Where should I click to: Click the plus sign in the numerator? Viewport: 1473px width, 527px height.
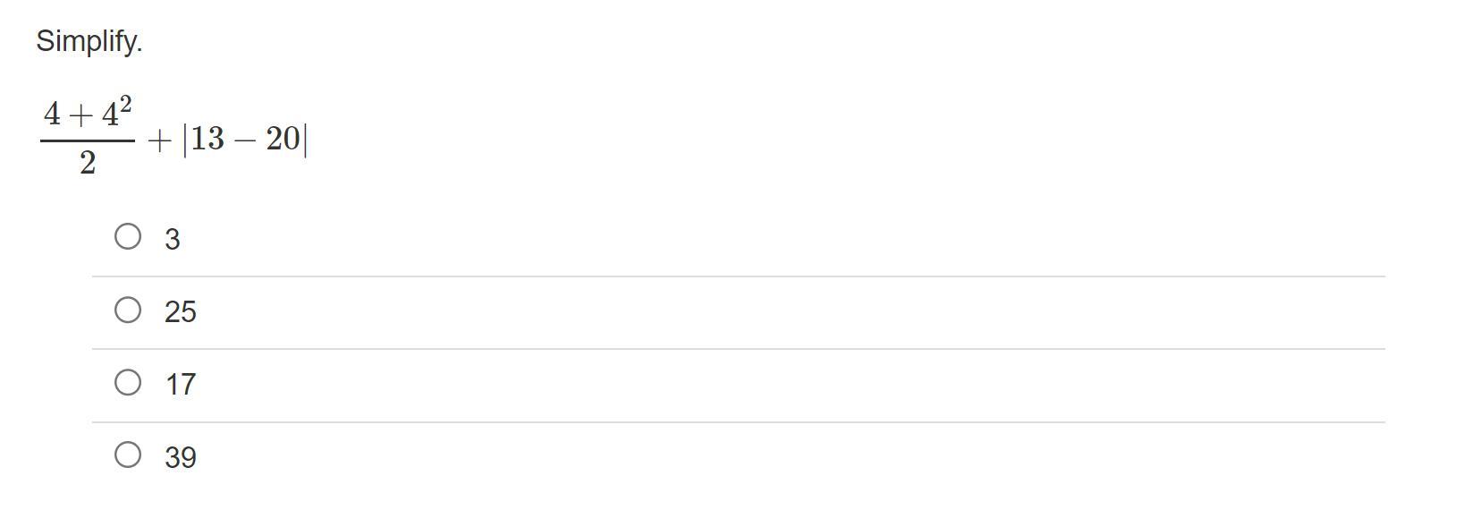(81, 115)
